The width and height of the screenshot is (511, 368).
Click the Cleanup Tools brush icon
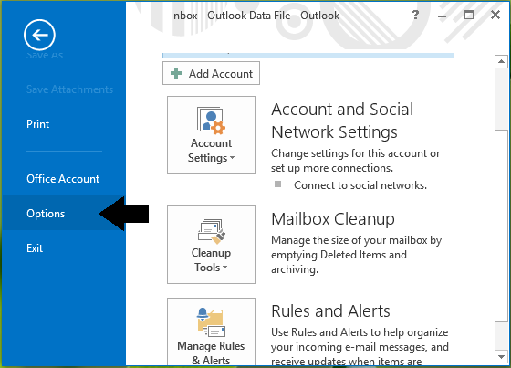(x=211, y=231)
